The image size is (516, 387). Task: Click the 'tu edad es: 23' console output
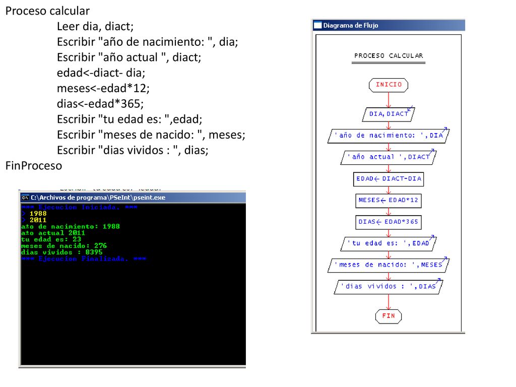(51, 239)
